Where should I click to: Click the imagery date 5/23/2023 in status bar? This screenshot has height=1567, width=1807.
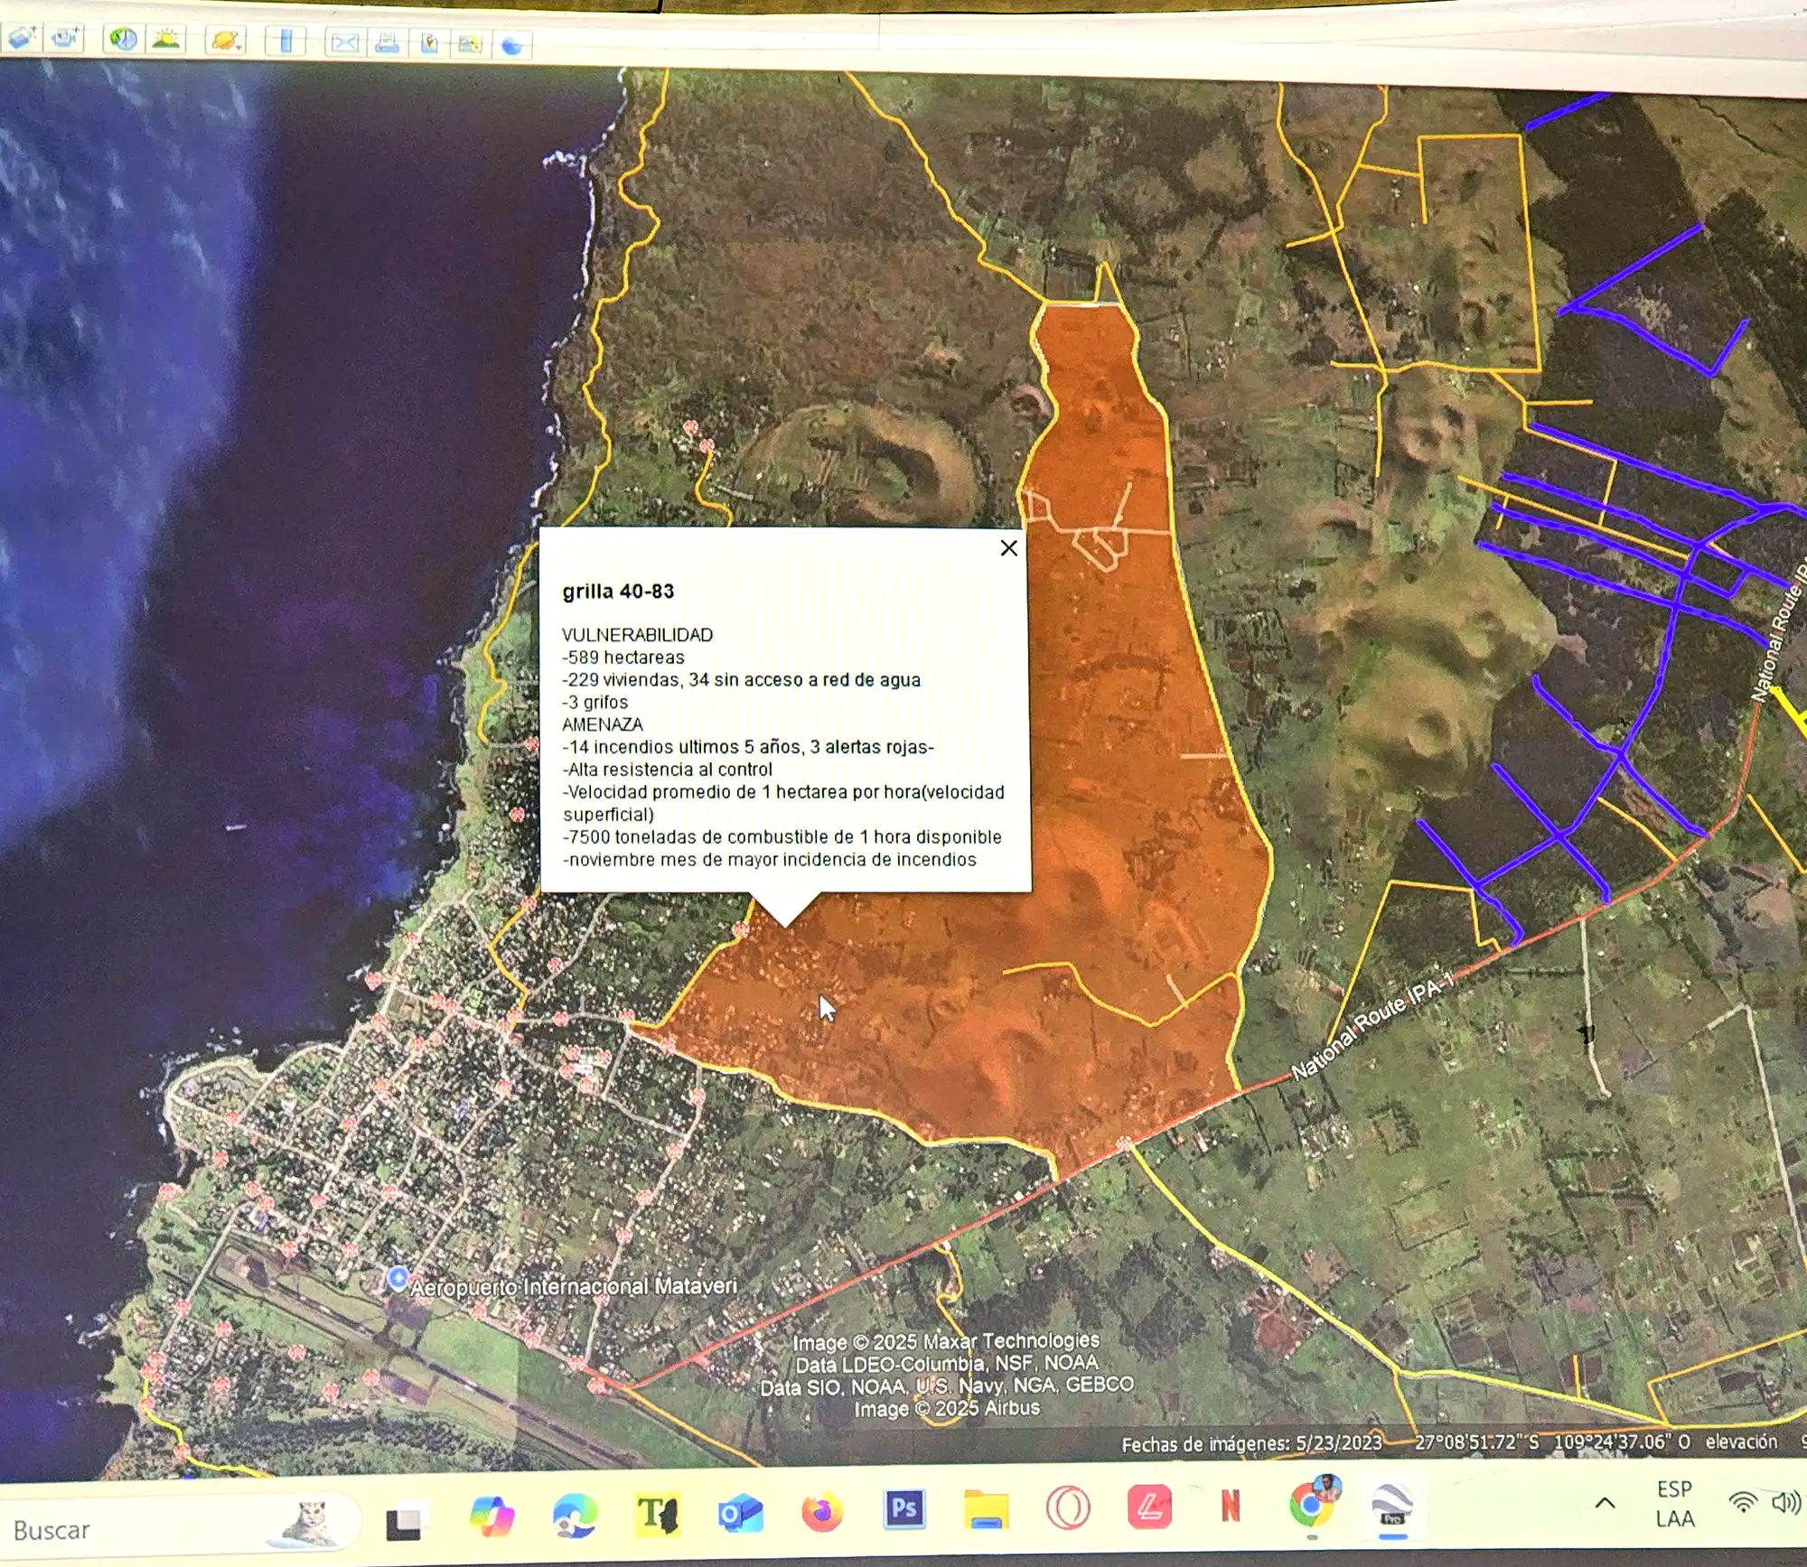1339,1443
